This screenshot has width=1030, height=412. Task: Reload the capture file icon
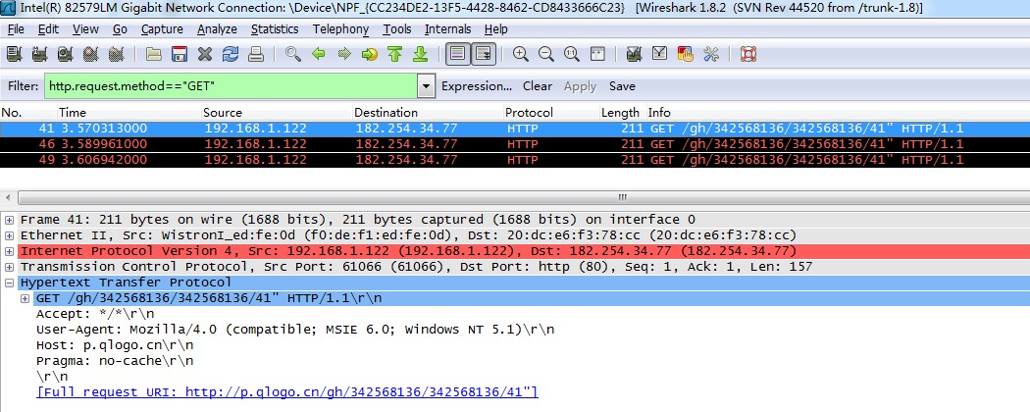click(x=231, y=54)
